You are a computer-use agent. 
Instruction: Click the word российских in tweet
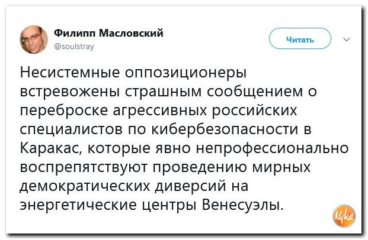[x=260, y=112]
